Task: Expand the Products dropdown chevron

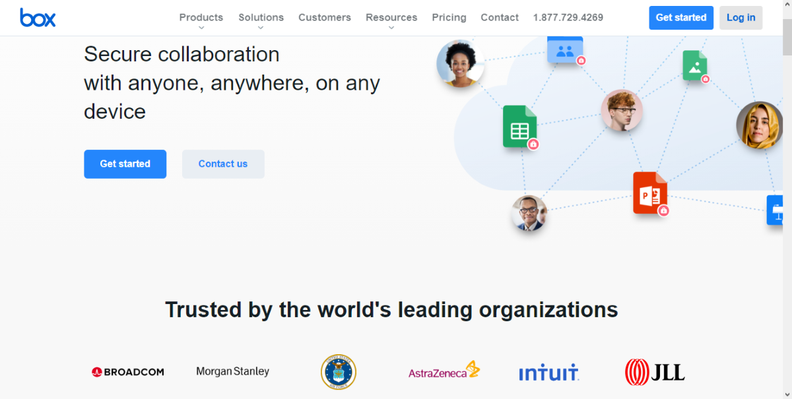Action: coord(201,28)
